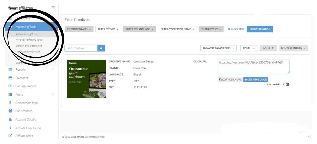Go to Payments in sidebar
The width and height of the screenshot is (317, 144).
(21, 78)
